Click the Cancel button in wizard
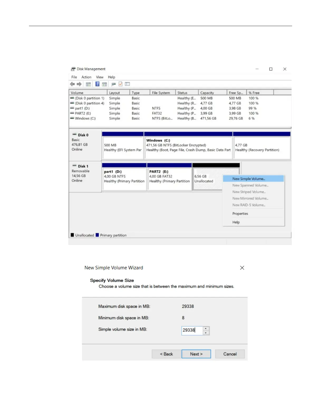 (x=230, y=354)
